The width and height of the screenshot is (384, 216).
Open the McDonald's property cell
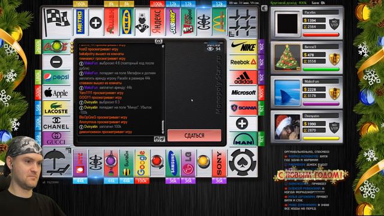pos(219,23)
